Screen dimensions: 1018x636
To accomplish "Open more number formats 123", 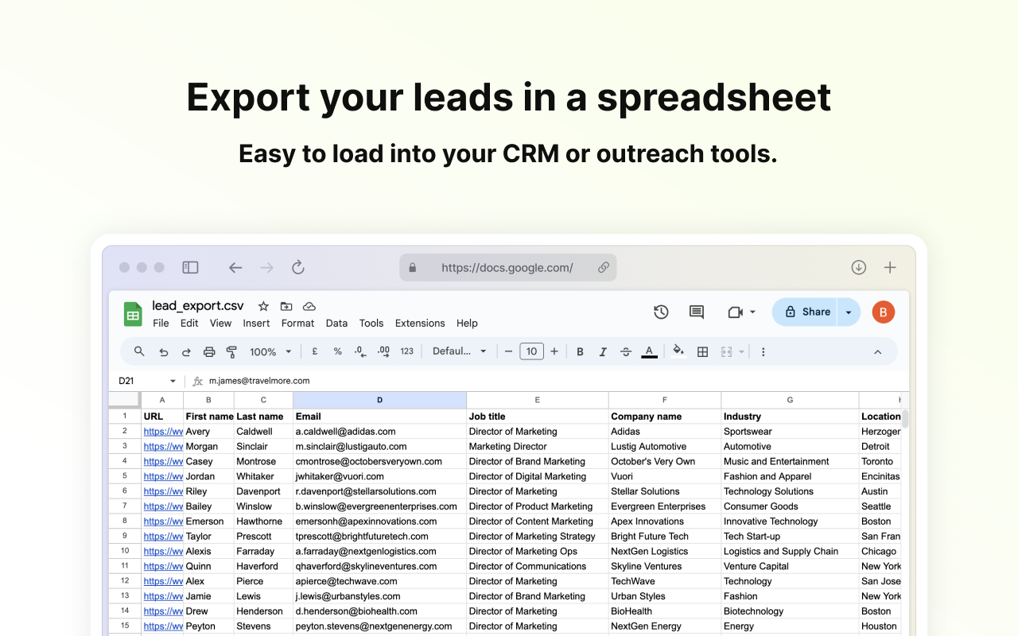I will pyautogui.click(x=407, y=351).
